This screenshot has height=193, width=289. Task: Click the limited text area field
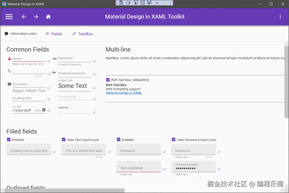(x=84, y=149)
